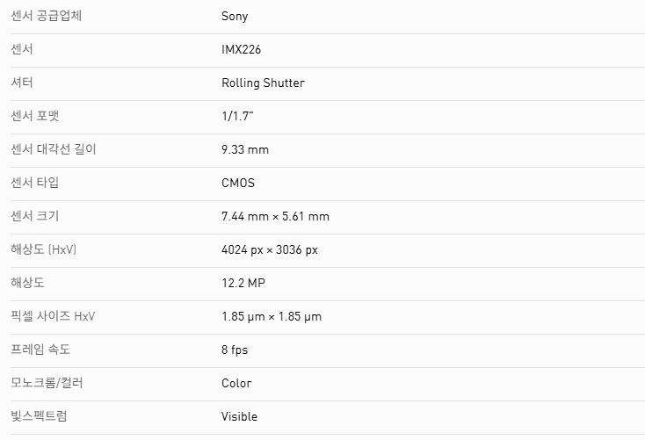Screen dimensions: 645x440
Task: Select the IMX226 sensor model text
Action: [241, 50]
